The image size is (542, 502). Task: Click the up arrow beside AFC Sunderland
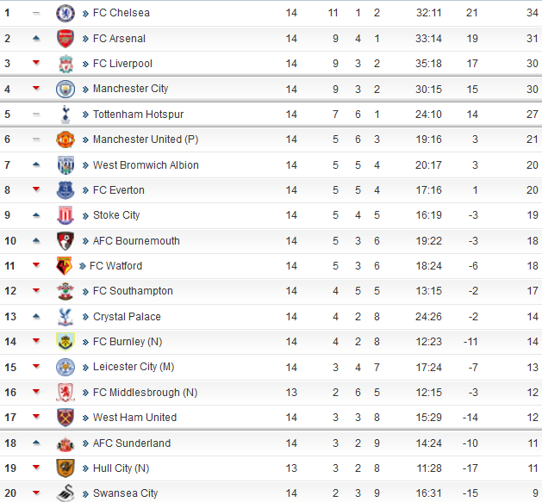[36, 443]
